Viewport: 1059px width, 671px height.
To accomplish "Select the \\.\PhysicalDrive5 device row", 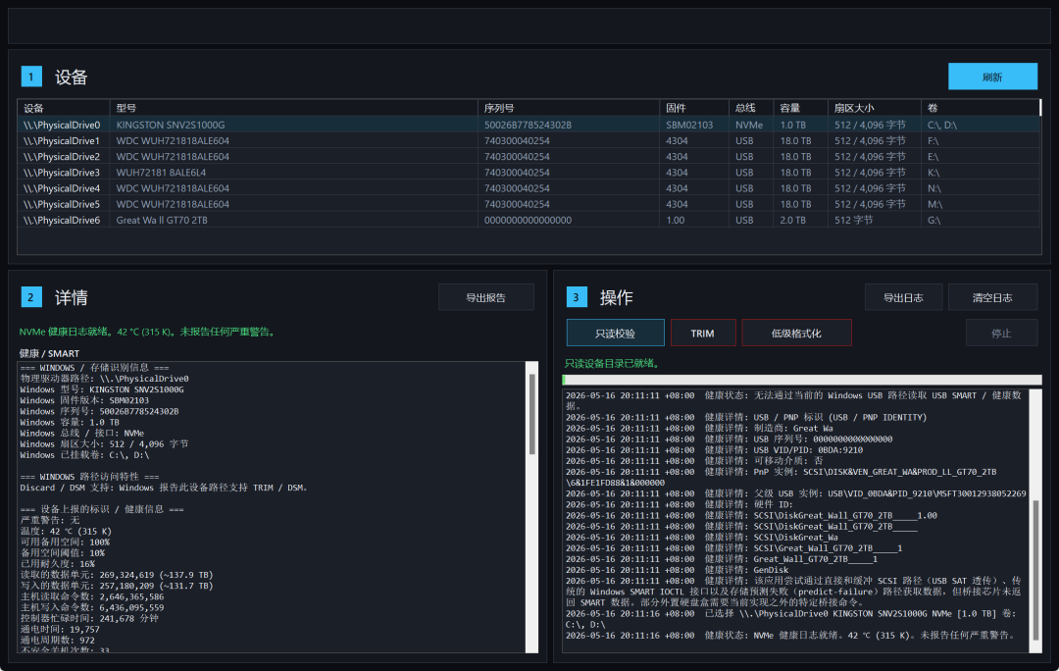I will click(529, 204).
